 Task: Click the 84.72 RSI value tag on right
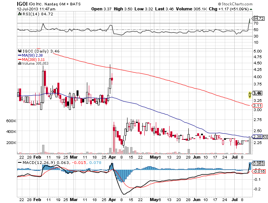click(x=258, y=18)
